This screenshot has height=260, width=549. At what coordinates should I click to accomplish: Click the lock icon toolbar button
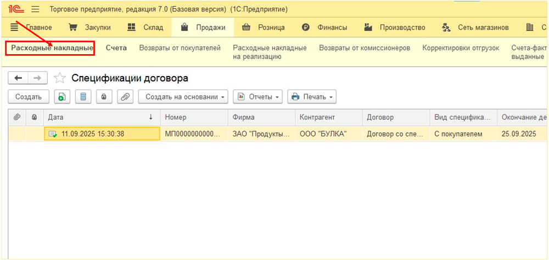click(x=104, y=97)
